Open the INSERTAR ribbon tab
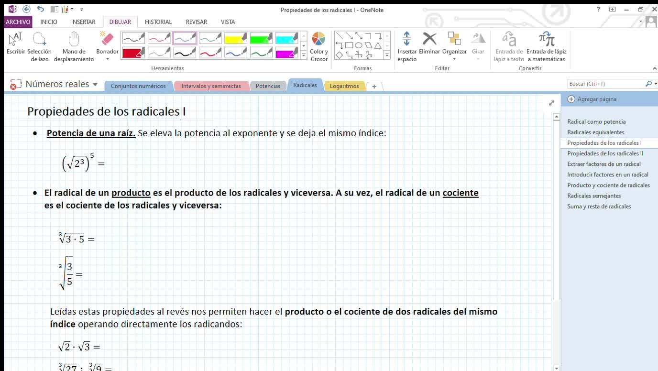The height and width of the screenshot is (371, 658). click(x=83, y=22)
